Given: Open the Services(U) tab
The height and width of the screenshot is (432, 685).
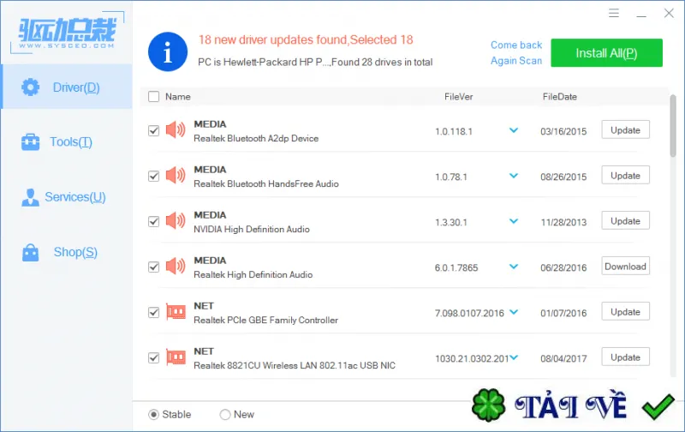Looking at the screenshot, I should click(x=67, y=197).
